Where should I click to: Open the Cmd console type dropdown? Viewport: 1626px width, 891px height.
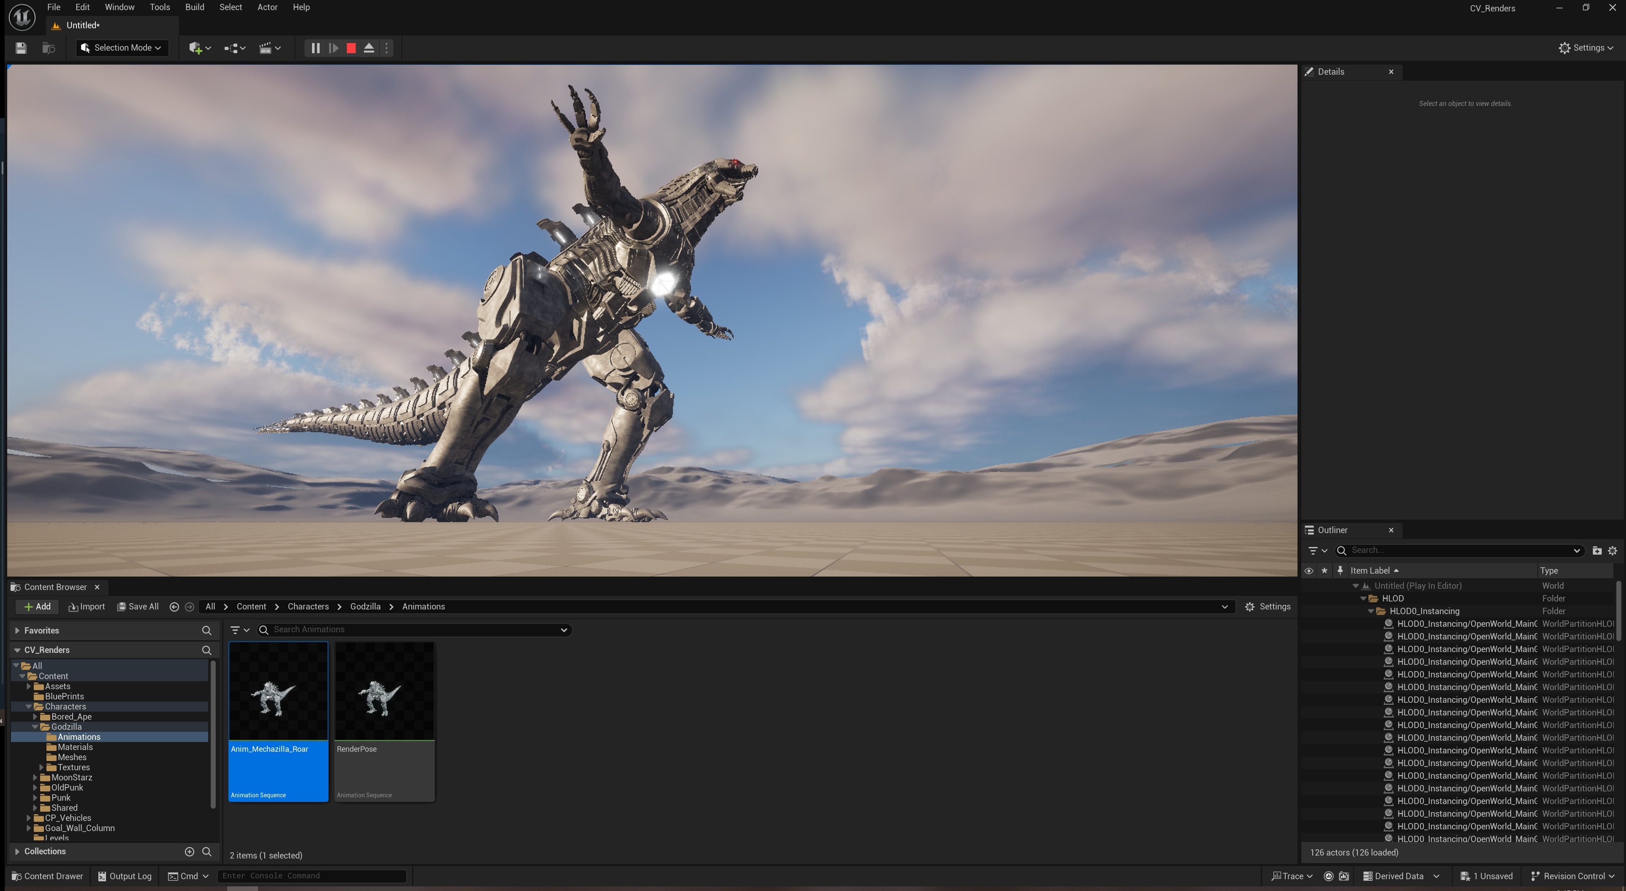point(188,877)
